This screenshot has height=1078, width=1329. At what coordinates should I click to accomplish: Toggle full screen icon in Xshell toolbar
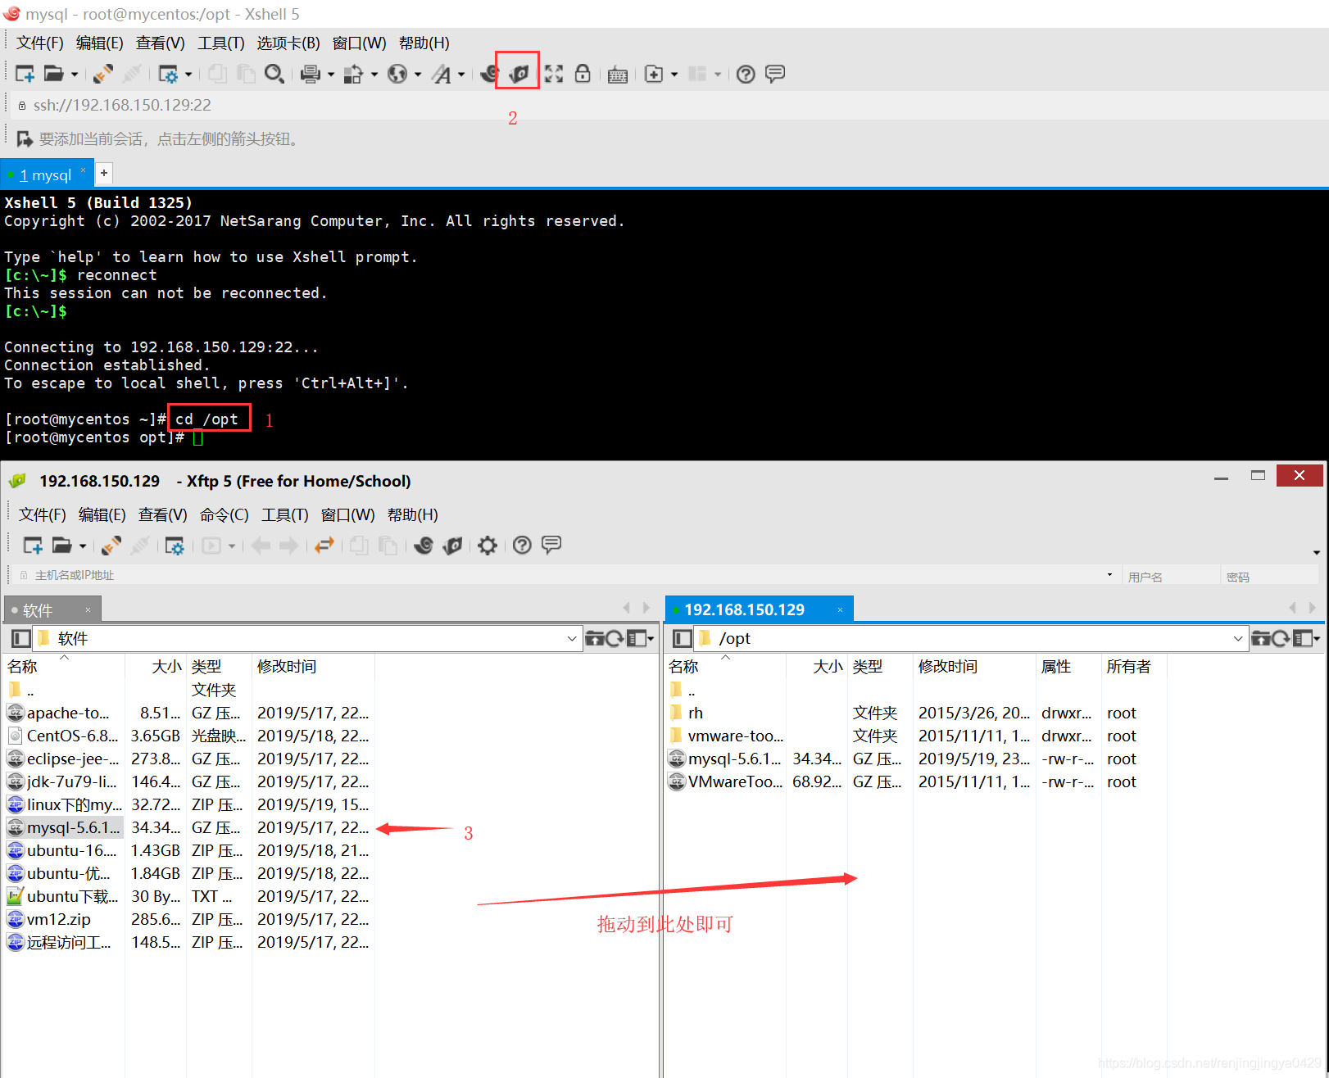click(554, 74)
